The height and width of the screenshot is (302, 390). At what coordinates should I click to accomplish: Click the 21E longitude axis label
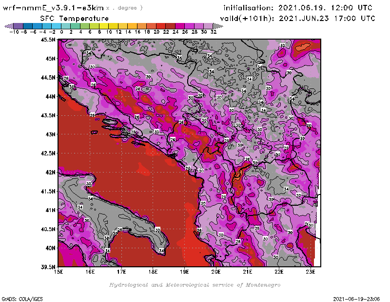tap(248, 272)
